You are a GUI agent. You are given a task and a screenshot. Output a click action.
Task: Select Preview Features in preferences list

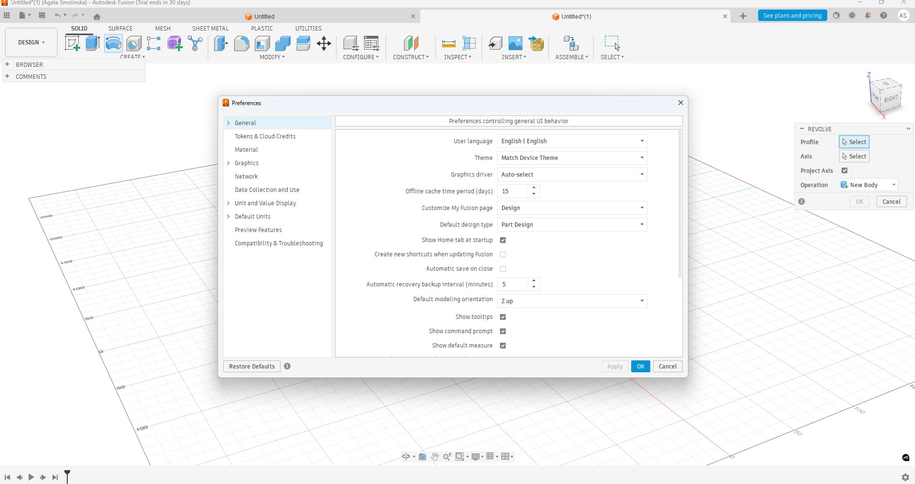pos(258,230)
